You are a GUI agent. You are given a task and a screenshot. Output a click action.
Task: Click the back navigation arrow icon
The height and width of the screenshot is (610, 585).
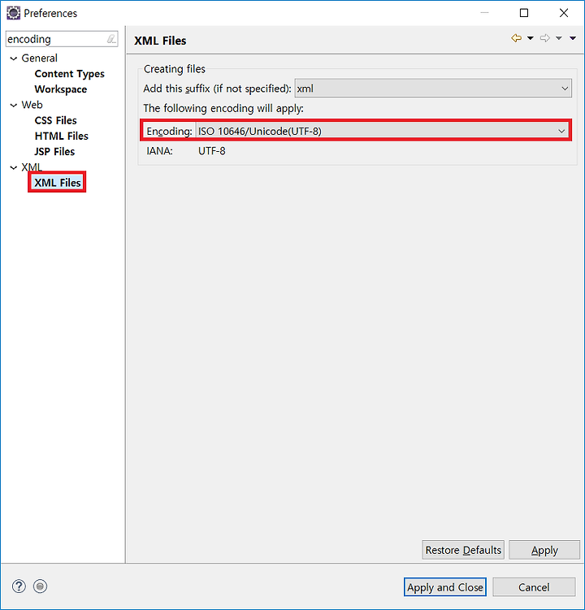(x=516, y=38)
